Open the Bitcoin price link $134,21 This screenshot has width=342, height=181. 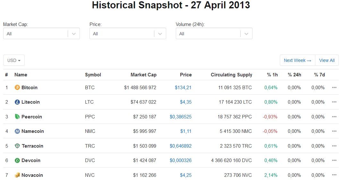pos(183,87)
